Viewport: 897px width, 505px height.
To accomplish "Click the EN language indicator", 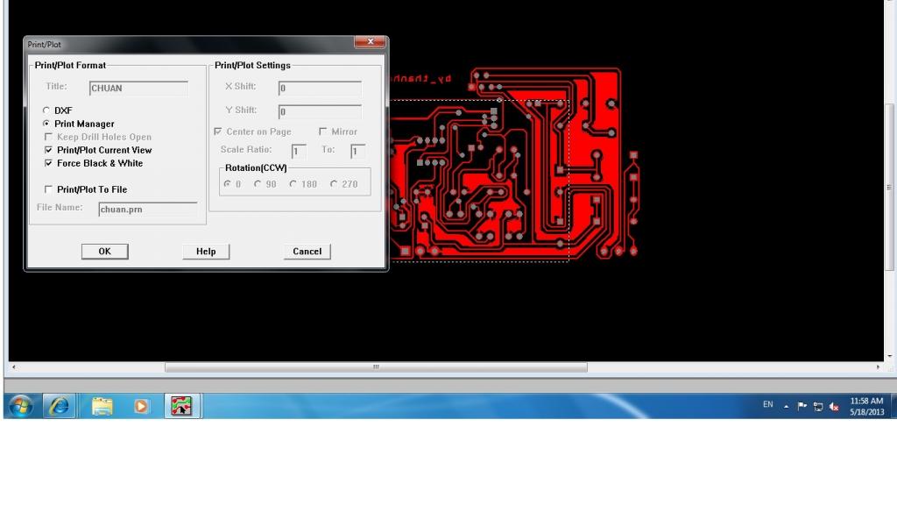I will pos(767,404).
